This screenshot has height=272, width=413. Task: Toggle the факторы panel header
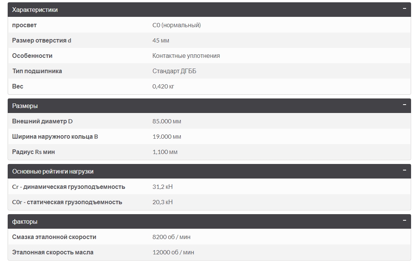[x=209, y=221]
